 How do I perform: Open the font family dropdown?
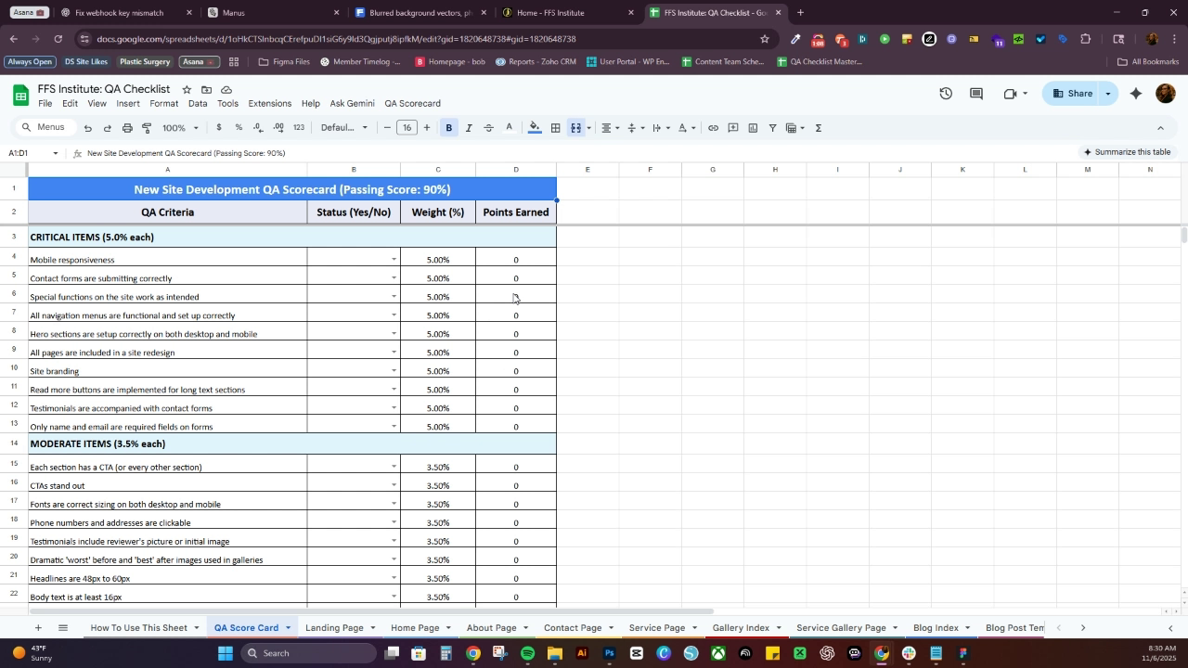[343, 128]
